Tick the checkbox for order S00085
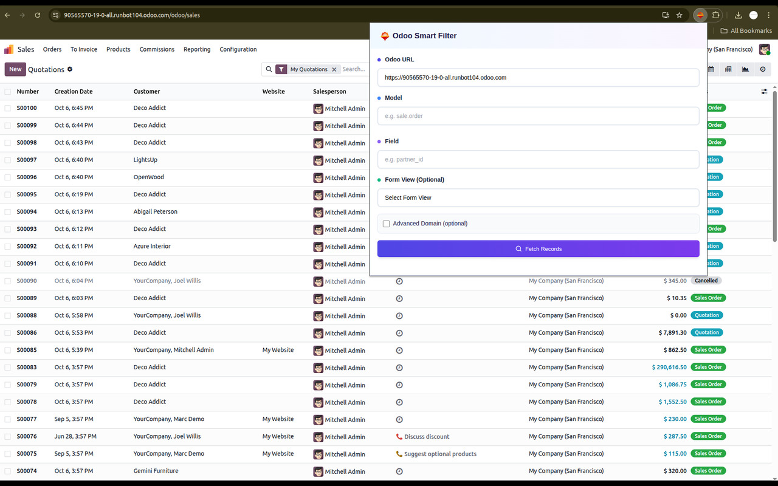This screenshot has height=486, width=778. (x=7, y=350)
